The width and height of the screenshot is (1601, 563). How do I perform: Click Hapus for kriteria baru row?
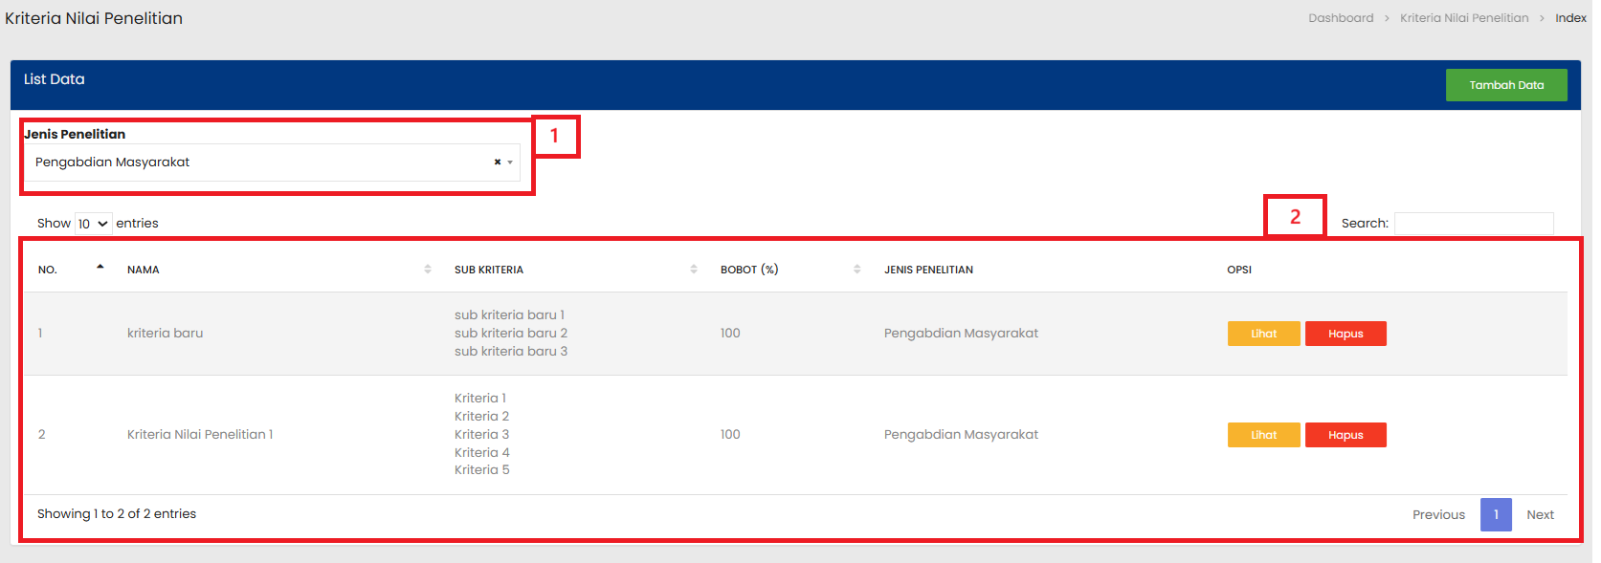[x=1345, y=334]
